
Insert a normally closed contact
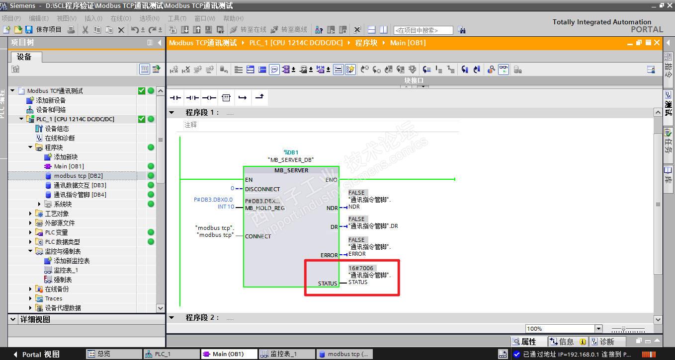pos(192,98)
